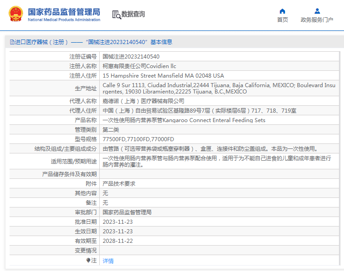Select expiry date 2028-11-22

[x=117, y=241]
